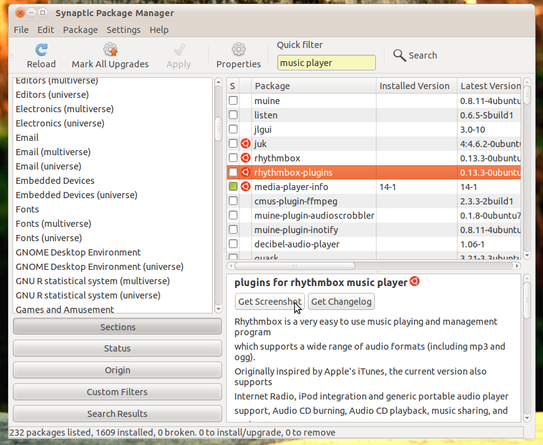Sort by the Package column header
This screenshot has width=543, height=445.
[314, 85]
